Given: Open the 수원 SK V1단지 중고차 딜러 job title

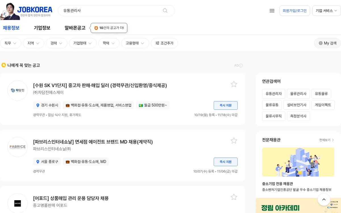Looking at the screenshot, I should 100,85.
